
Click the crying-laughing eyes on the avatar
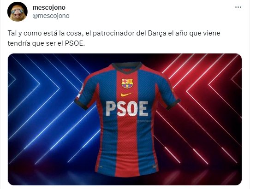tap(17, 12)
